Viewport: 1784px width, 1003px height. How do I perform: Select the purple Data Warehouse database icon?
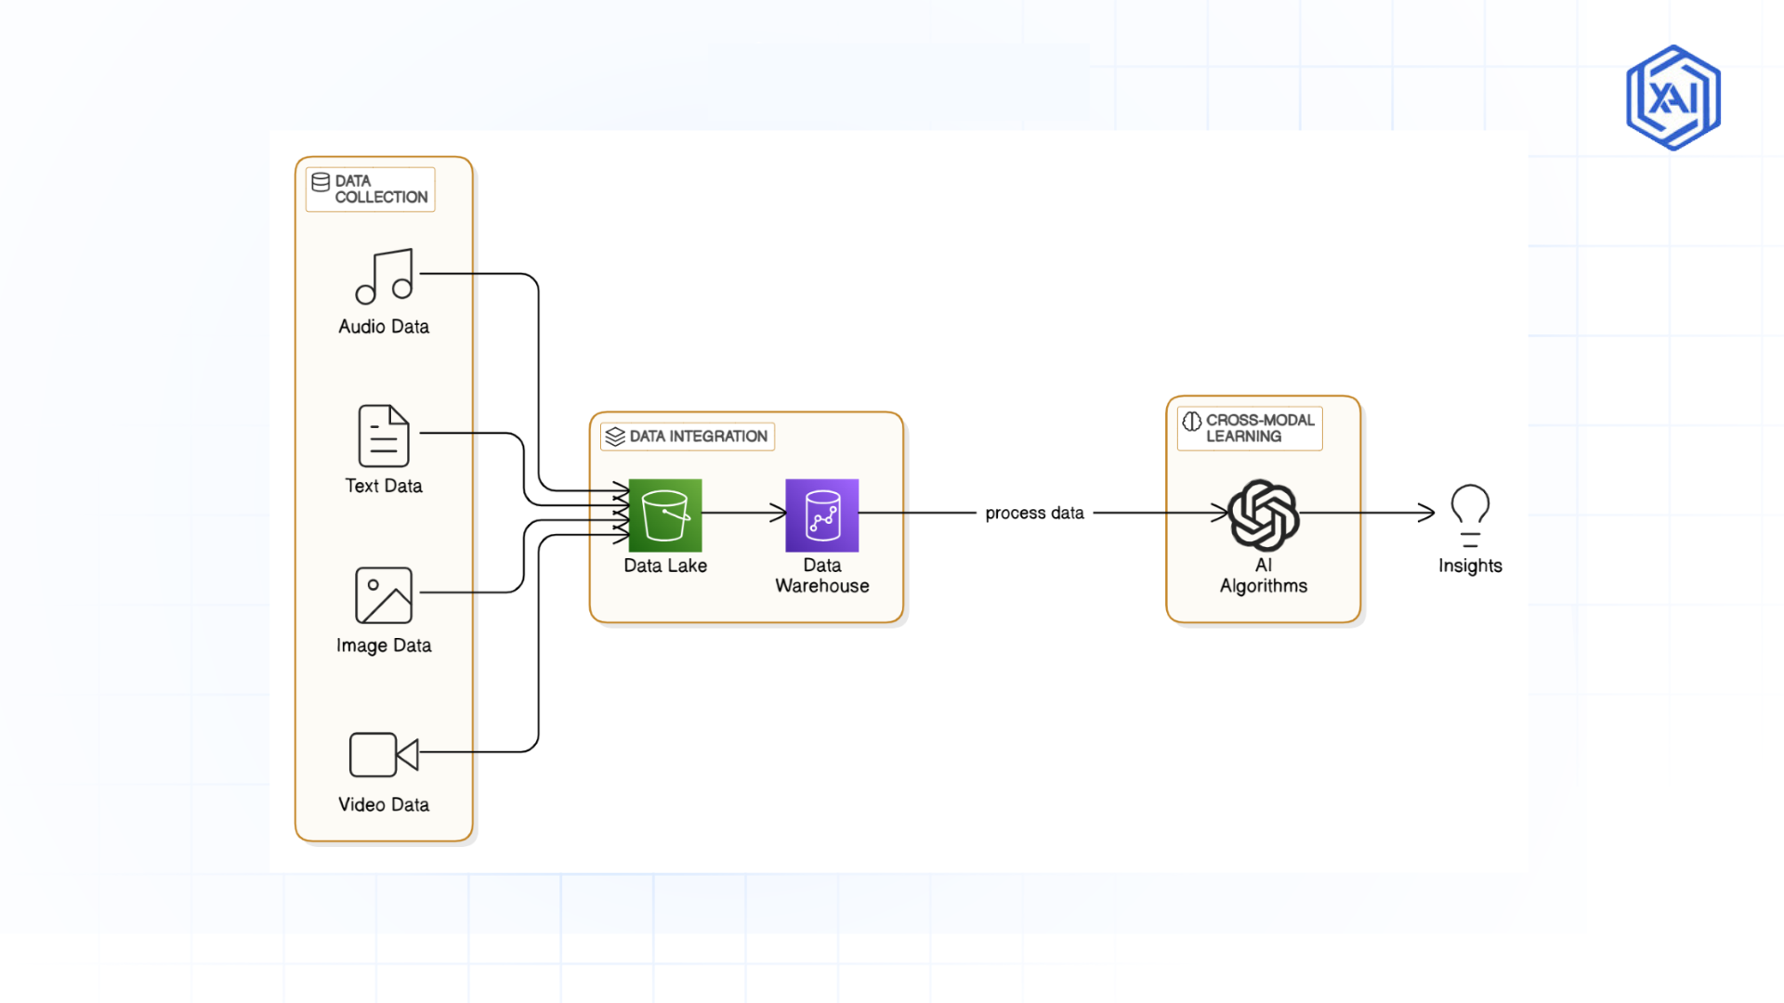[821, 514]
